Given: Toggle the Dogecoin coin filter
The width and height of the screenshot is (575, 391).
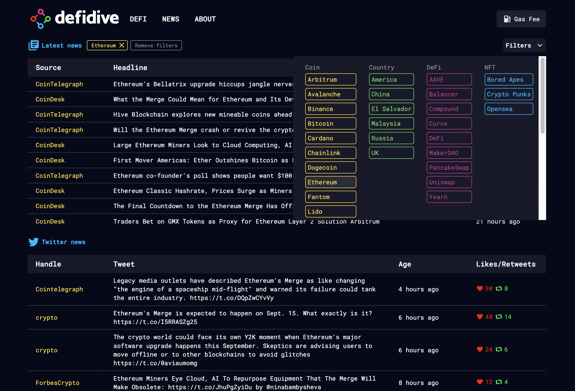Looking at the screenshot, I should click(x=331, y=167).
